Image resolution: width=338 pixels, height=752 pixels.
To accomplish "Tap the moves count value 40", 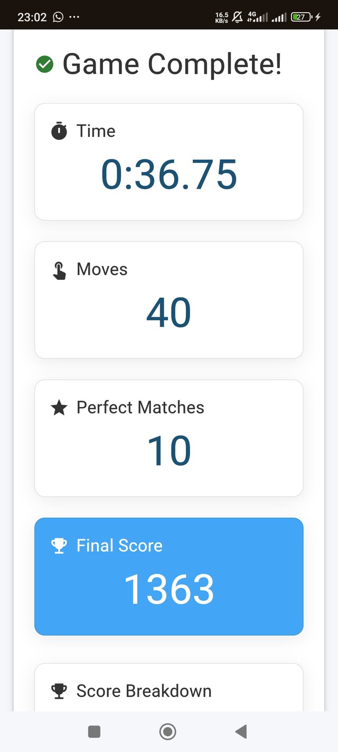I will 169,313.
